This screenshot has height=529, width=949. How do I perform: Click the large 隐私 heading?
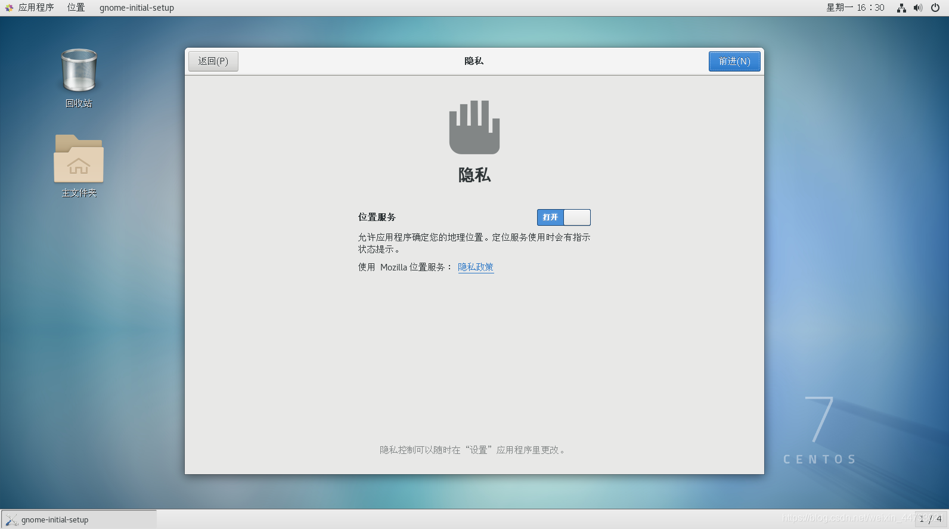point(474,175)
